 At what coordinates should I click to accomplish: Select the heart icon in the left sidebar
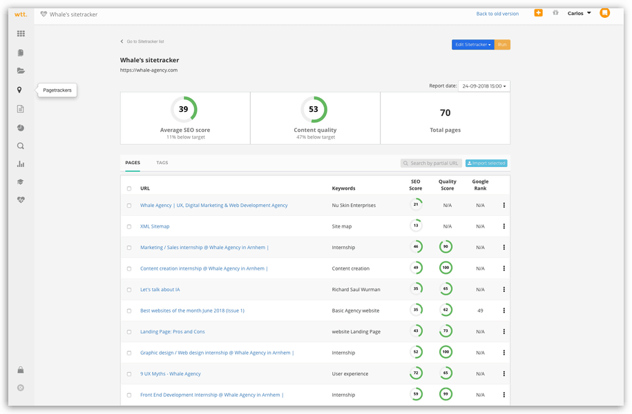click(20, 199)
